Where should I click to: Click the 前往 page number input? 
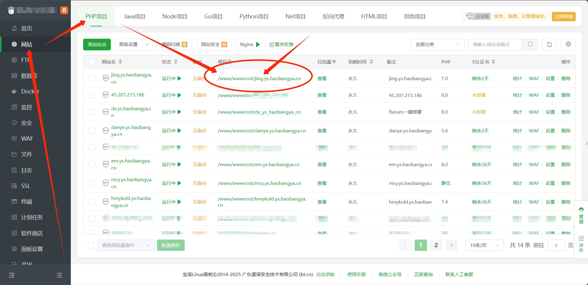click(556, 245)
